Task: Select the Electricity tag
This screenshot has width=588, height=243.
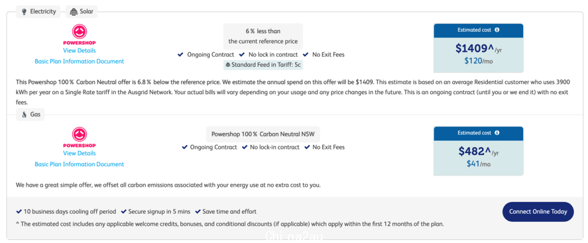Action: click(39, 11)
